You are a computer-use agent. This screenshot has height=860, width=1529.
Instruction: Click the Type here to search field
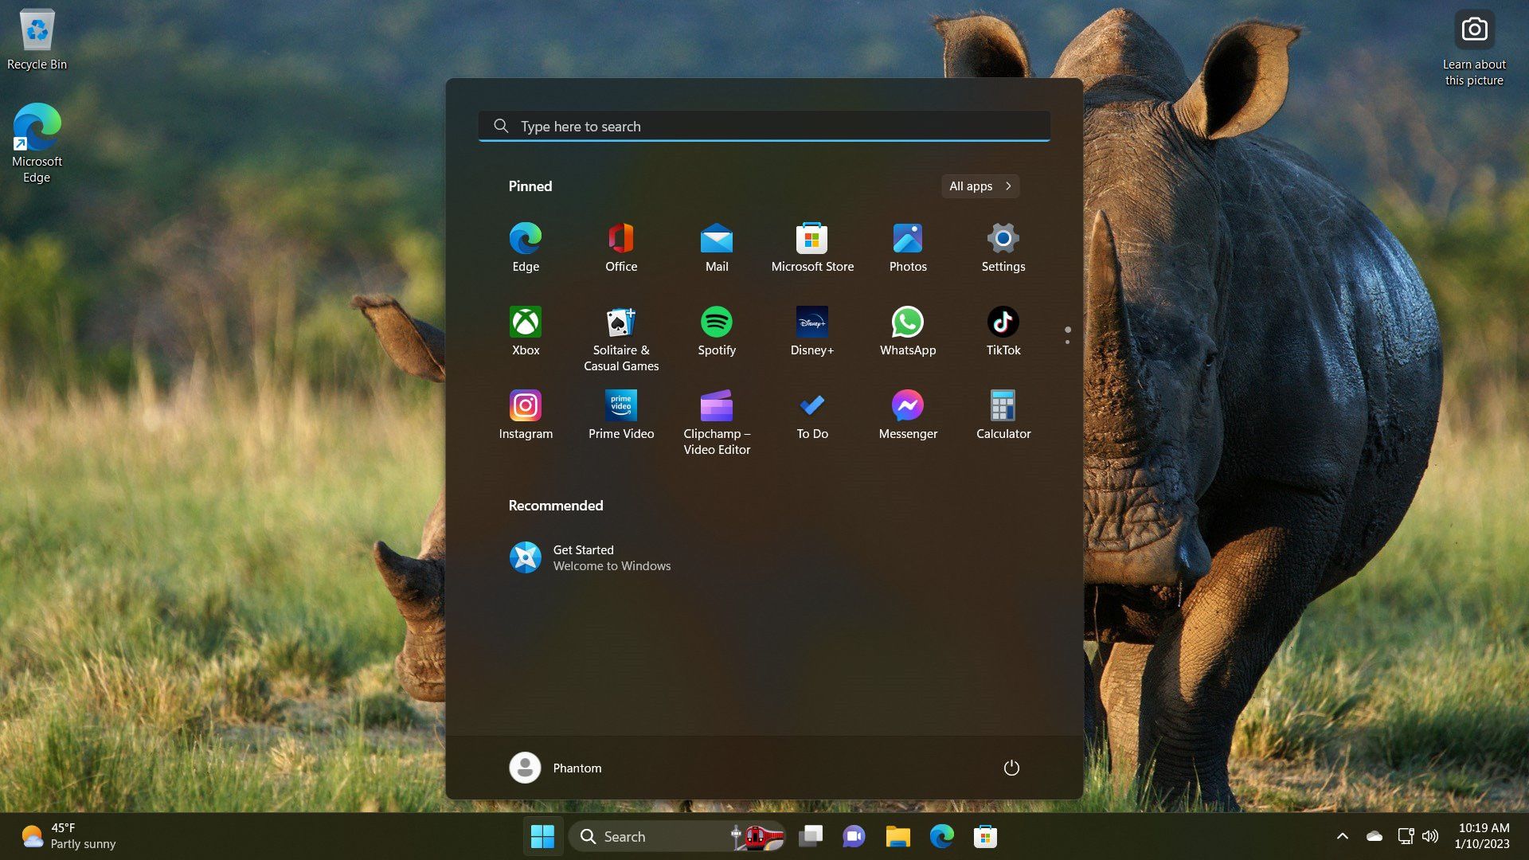pos(764,126)
